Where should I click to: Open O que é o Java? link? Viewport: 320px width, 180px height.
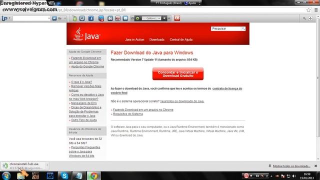(81, 82)
